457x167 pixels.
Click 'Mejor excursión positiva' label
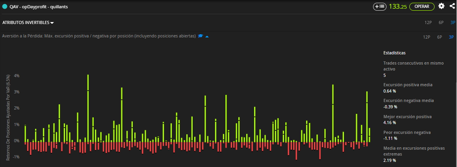coord(407,117)
